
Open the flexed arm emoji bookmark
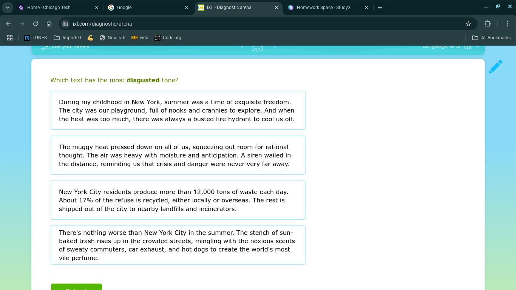(90, 38)
